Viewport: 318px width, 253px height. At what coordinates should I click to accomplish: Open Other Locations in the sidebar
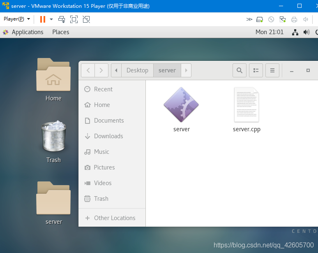(x=112, y=218)
